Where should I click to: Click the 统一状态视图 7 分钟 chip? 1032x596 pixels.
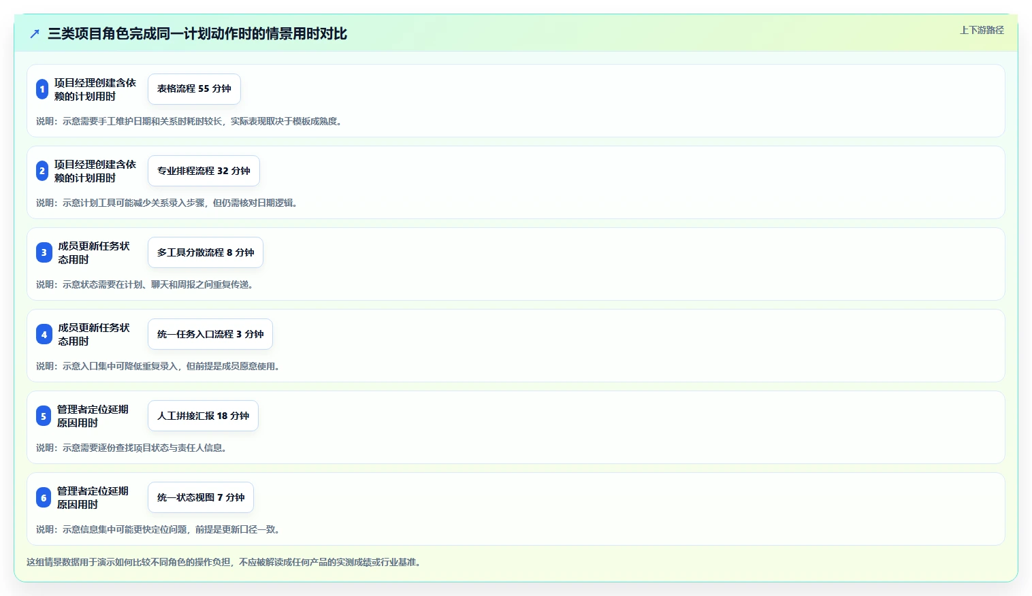click(x=201, y=497)
